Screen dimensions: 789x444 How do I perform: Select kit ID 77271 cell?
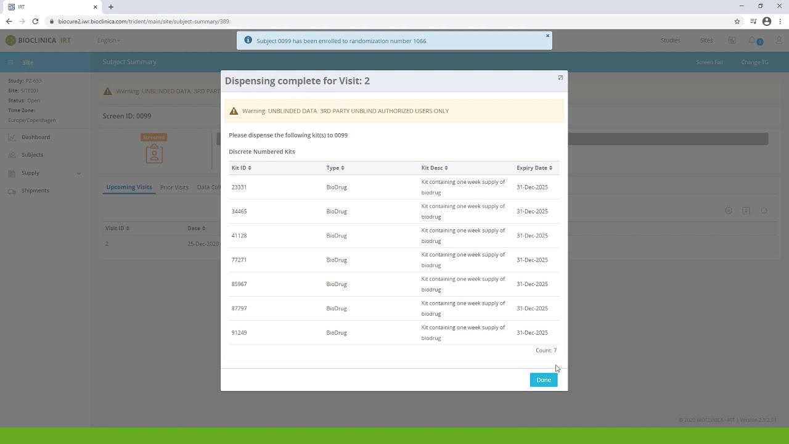point(239,260)
